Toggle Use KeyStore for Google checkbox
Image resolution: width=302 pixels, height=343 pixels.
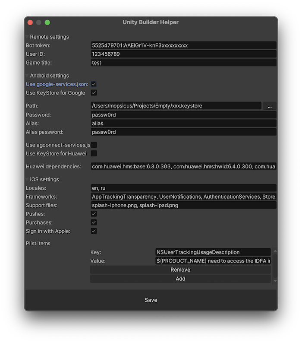point(94,93)
